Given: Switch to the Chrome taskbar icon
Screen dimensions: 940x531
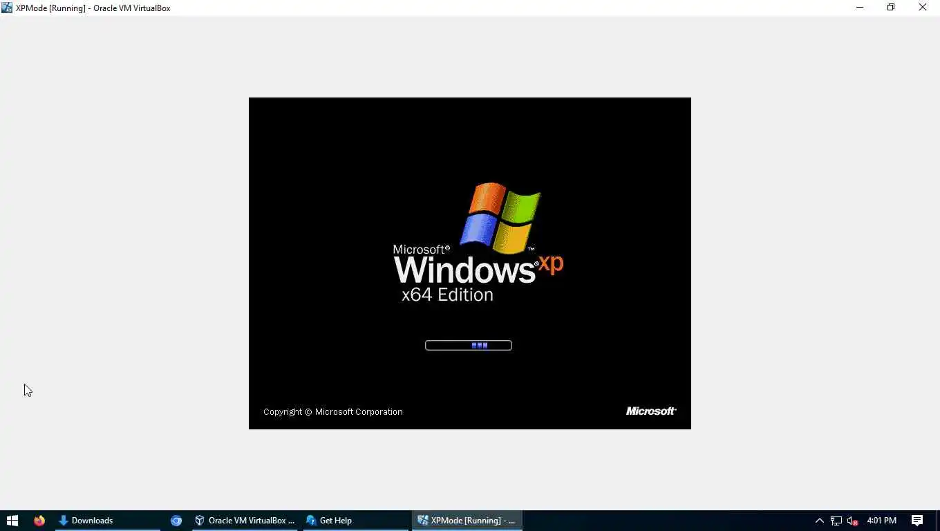Looking at the screenshot, I should tap(176, 521).
